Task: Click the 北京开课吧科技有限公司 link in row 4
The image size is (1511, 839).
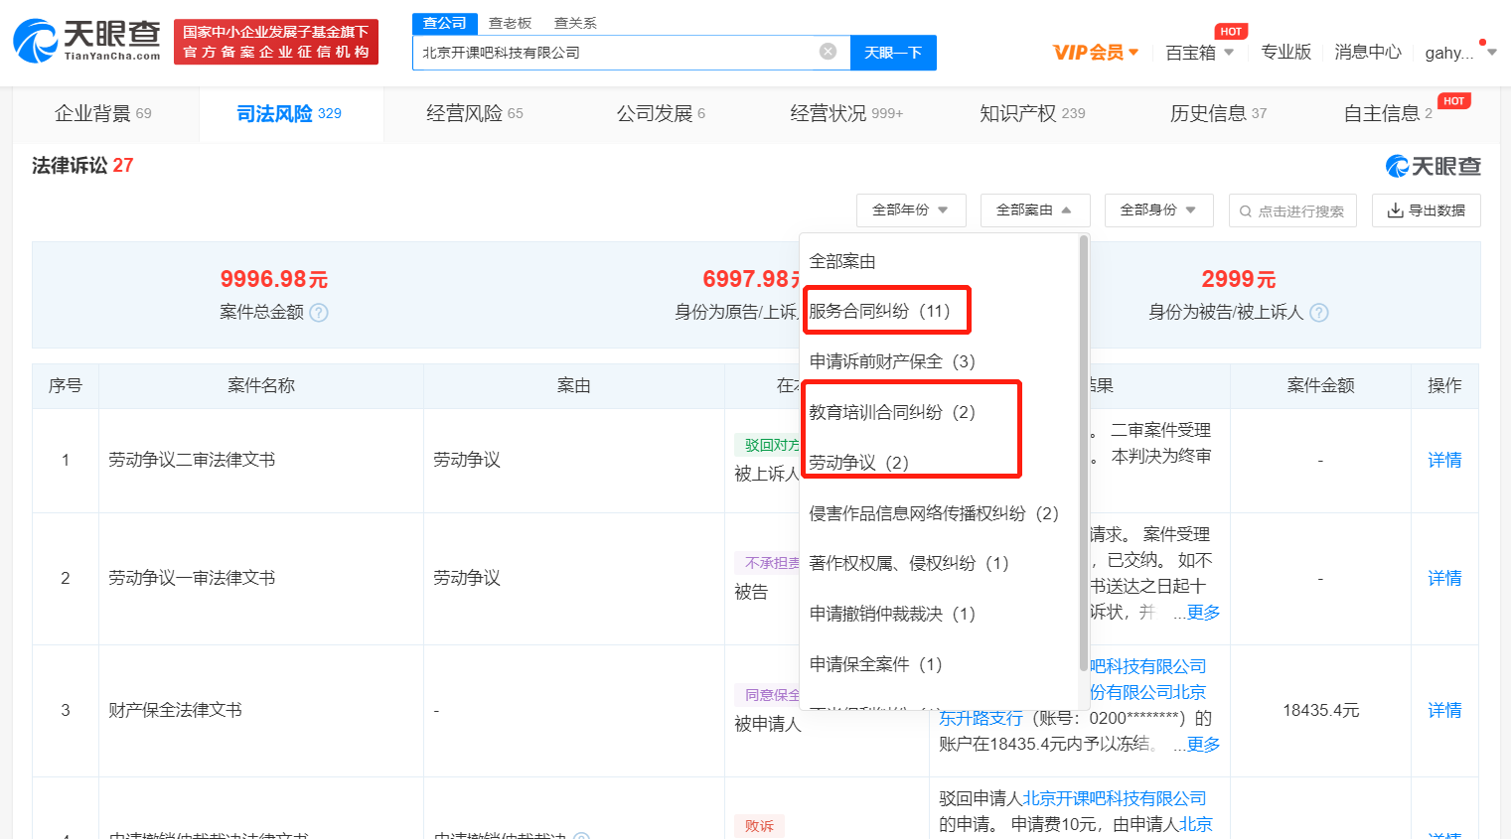Action: (x=1115, y=798)
